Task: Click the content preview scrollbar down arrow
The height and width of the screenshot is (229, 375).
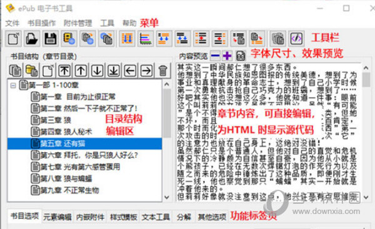Action: pyautogui.click(x=366, y=197)
